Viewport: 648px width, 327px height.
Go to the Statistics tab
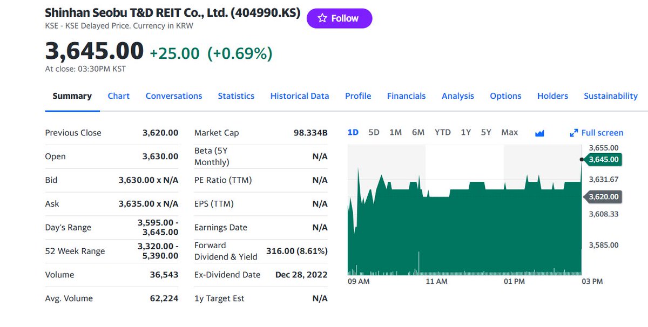click(236, 96)
